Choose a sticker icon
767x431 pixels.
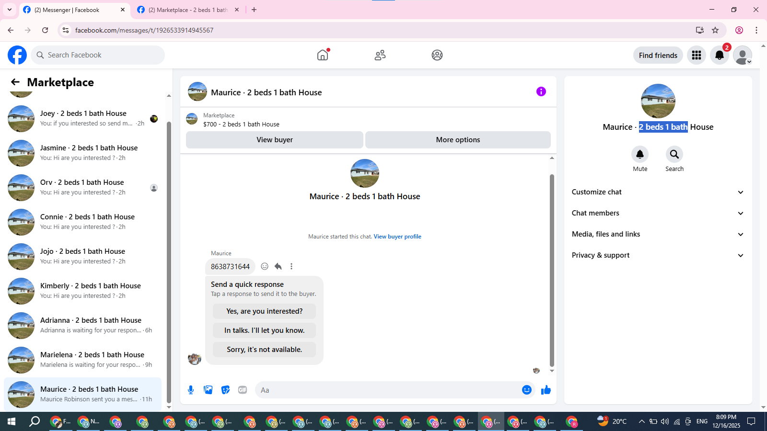point(225,390)
